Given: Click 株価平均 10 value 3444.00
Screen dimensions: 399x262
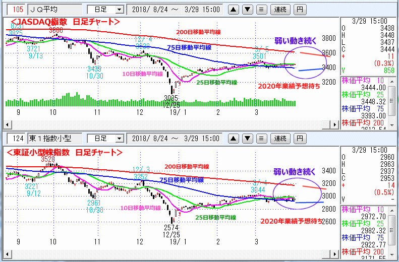Looking at the screenshot, I should [373, 88].
